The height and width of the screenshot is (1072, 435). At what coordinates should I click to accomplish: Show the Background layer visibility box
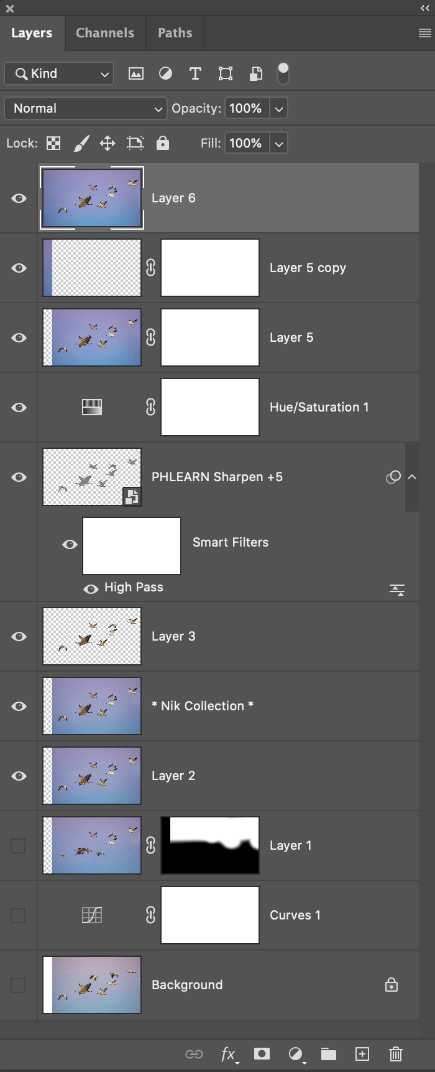point(19,985)
